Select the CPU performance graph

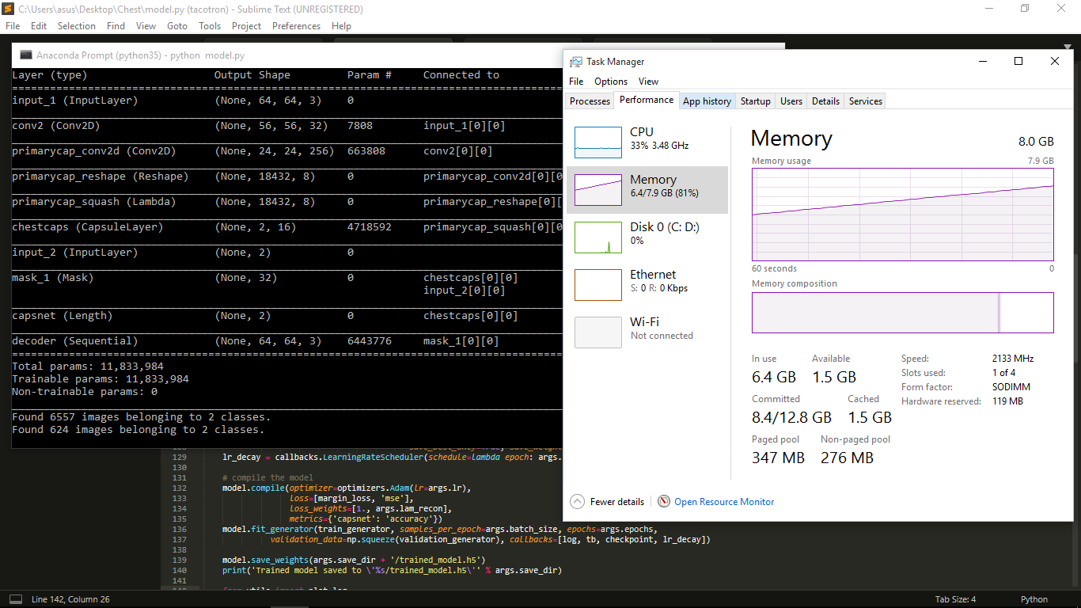597,142
